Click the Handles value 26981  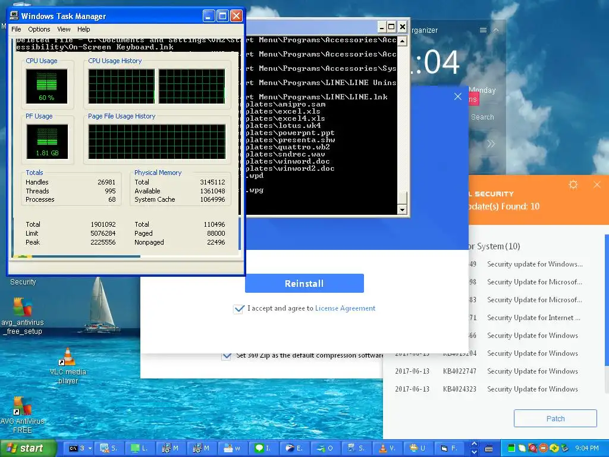pyautogui.click(x=106, y=182)
